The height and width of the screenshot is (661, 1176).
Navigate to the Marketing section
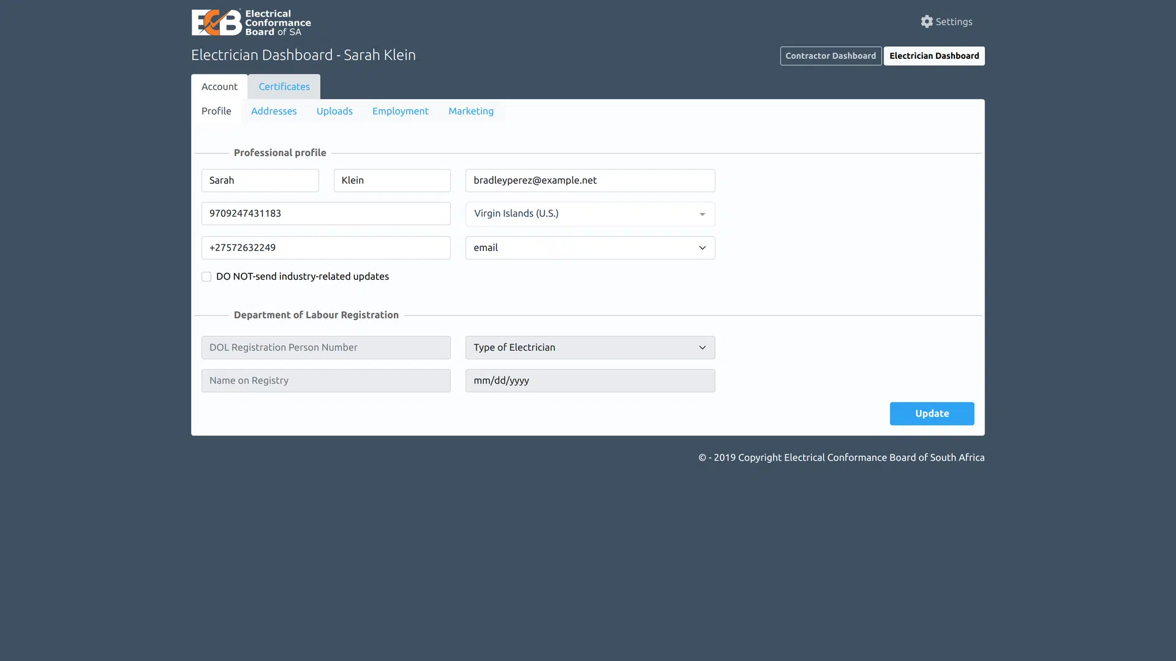tap(471, 111)
